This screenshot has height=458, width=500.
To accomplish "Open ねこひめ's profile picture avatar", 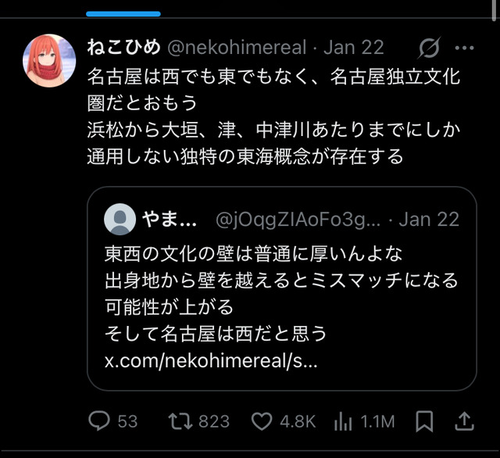I will coord(49,61).
